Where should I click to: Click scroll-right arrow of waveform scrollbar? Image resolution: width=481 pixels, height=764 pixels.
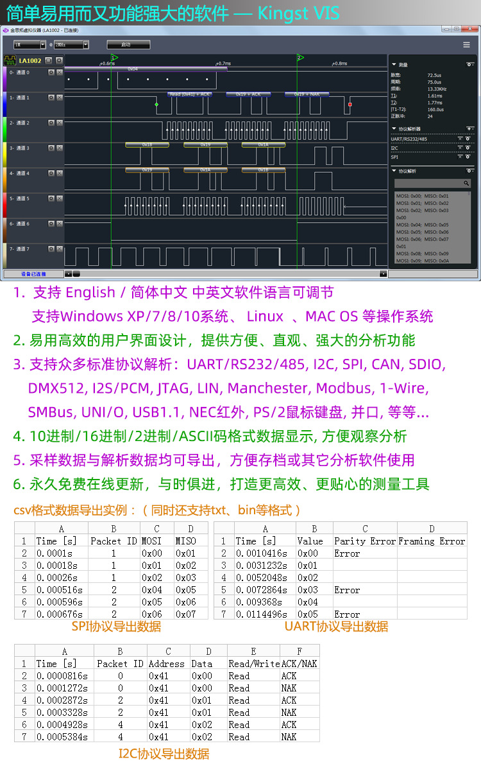(383, 274)
